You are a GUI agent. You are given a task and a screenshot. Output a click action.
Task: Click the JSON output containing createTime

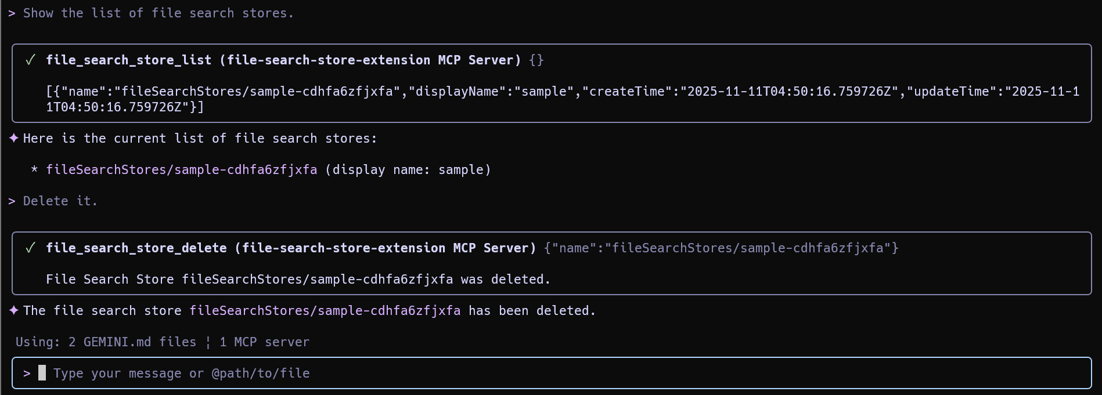point(562,99)
